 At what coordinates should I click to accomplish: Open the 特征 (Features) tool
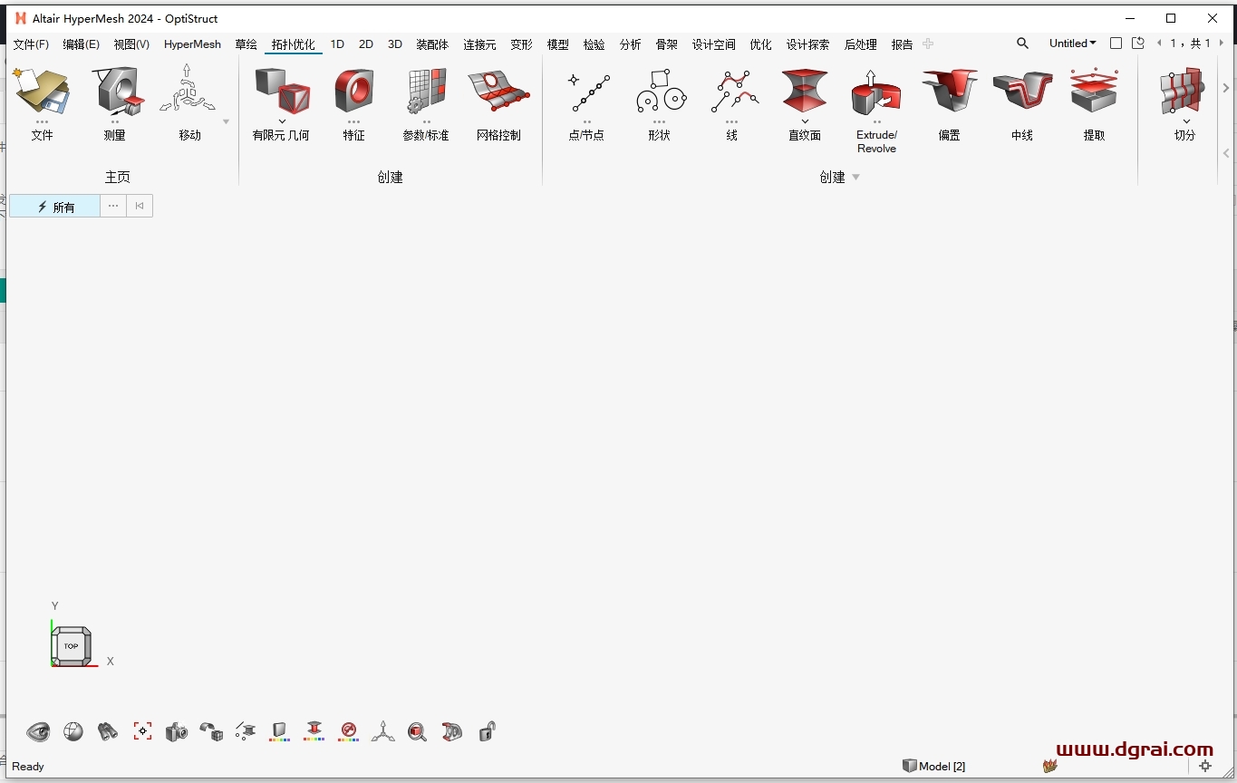coord(353,92)
